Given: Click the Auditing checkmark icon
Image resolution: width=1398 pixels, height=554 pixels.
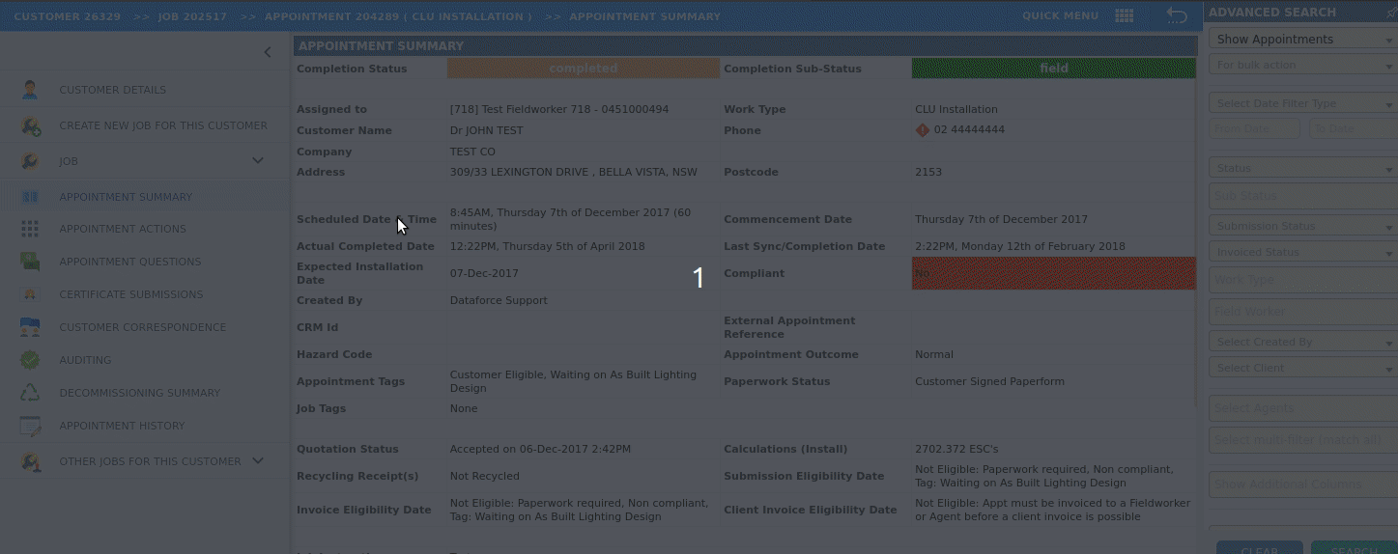Looking at the screenshot, I should tap(30, 360).
